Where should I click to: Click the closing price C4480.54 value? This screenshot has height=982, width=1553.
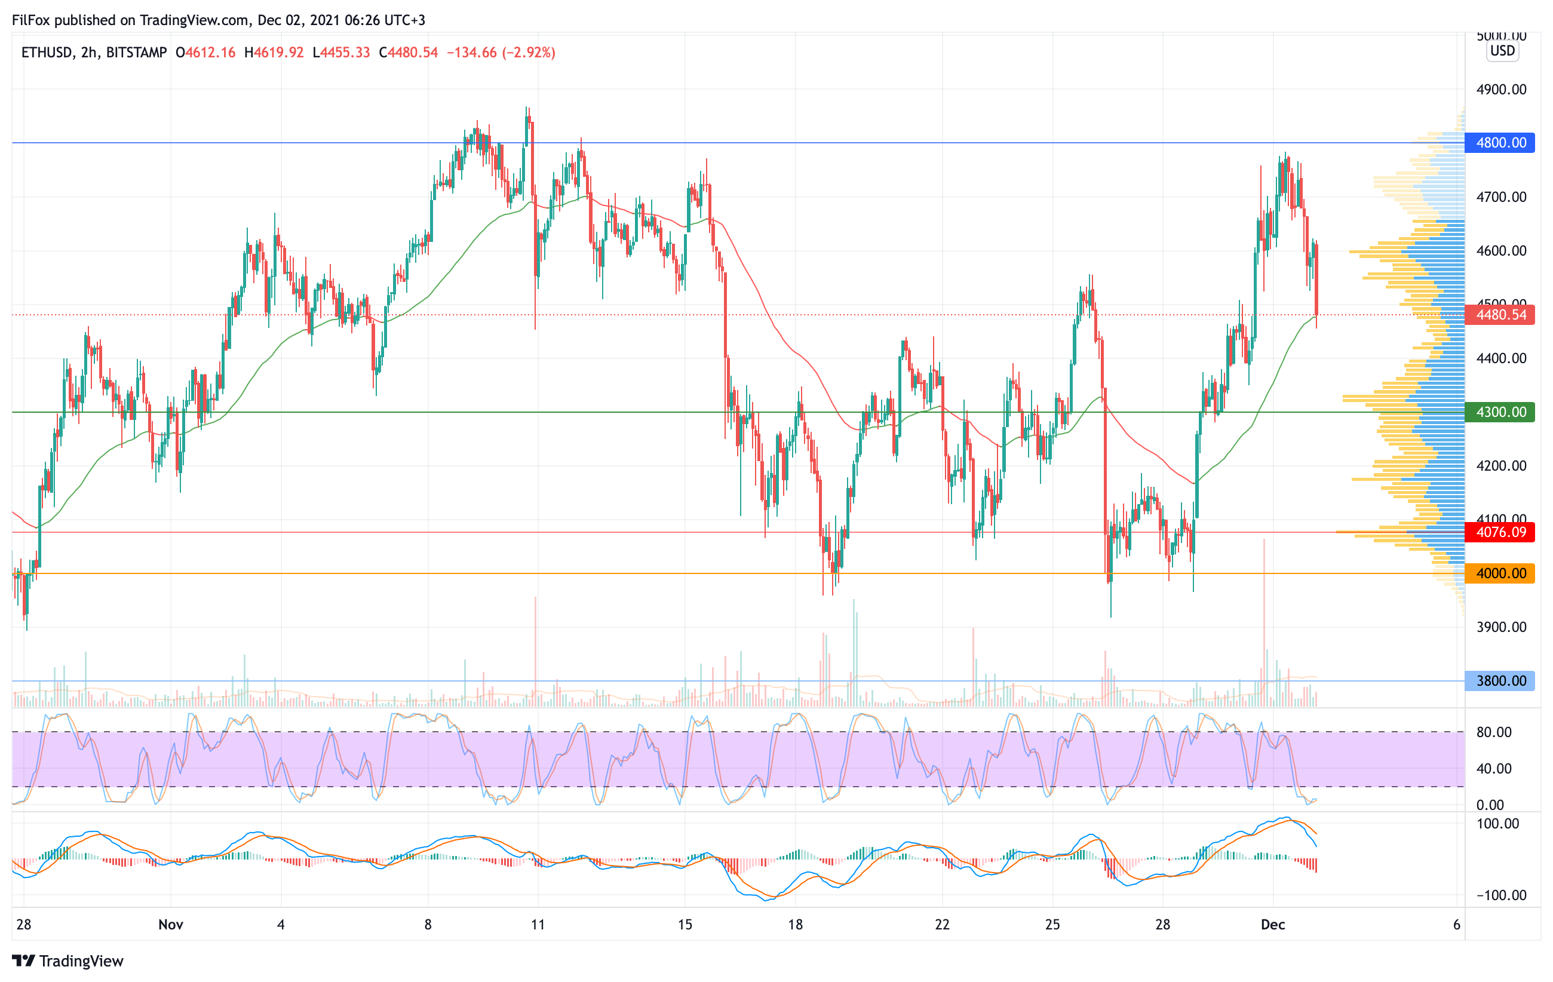(x=408, y=53)
